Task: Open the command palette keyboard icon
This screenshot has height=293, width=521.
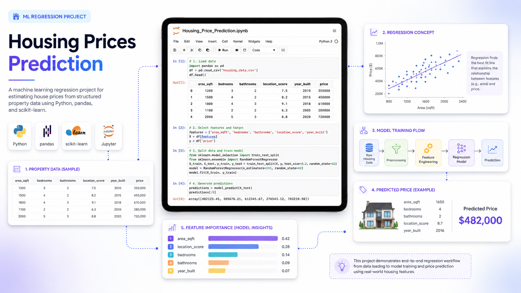Action: click(283, 50)
